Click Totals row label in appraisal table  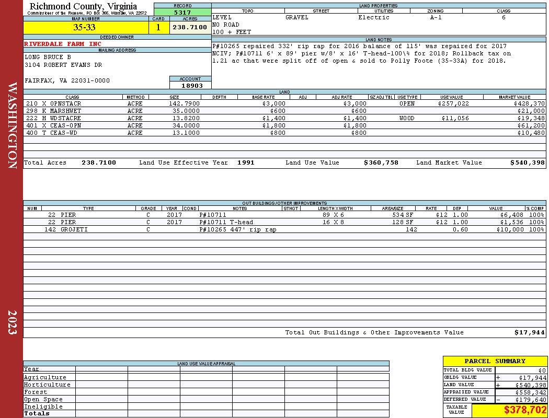point(37,413)
